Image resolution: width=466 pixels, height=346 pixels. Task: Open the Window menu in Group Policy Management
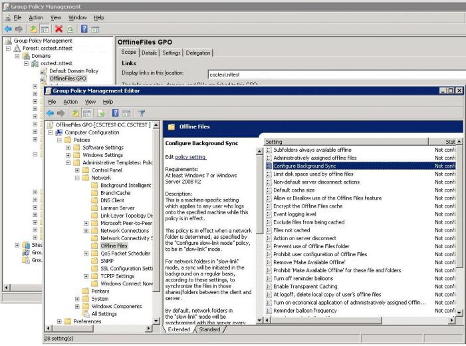click(x=78, y=17)
